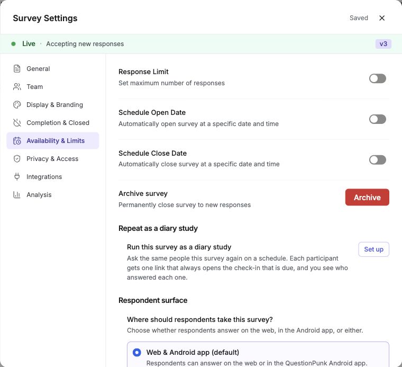Viewport: 402px width, 367px height.
Task: Click 'Accepting new responses' text
Action: tap(85, 44)
